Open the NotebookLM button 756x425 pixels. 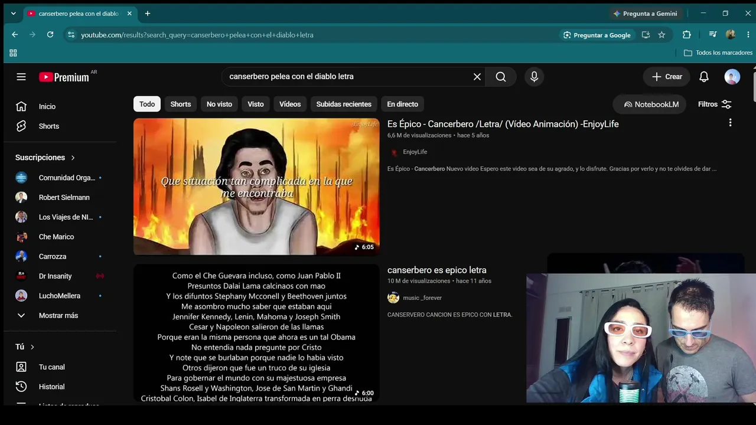650,104
